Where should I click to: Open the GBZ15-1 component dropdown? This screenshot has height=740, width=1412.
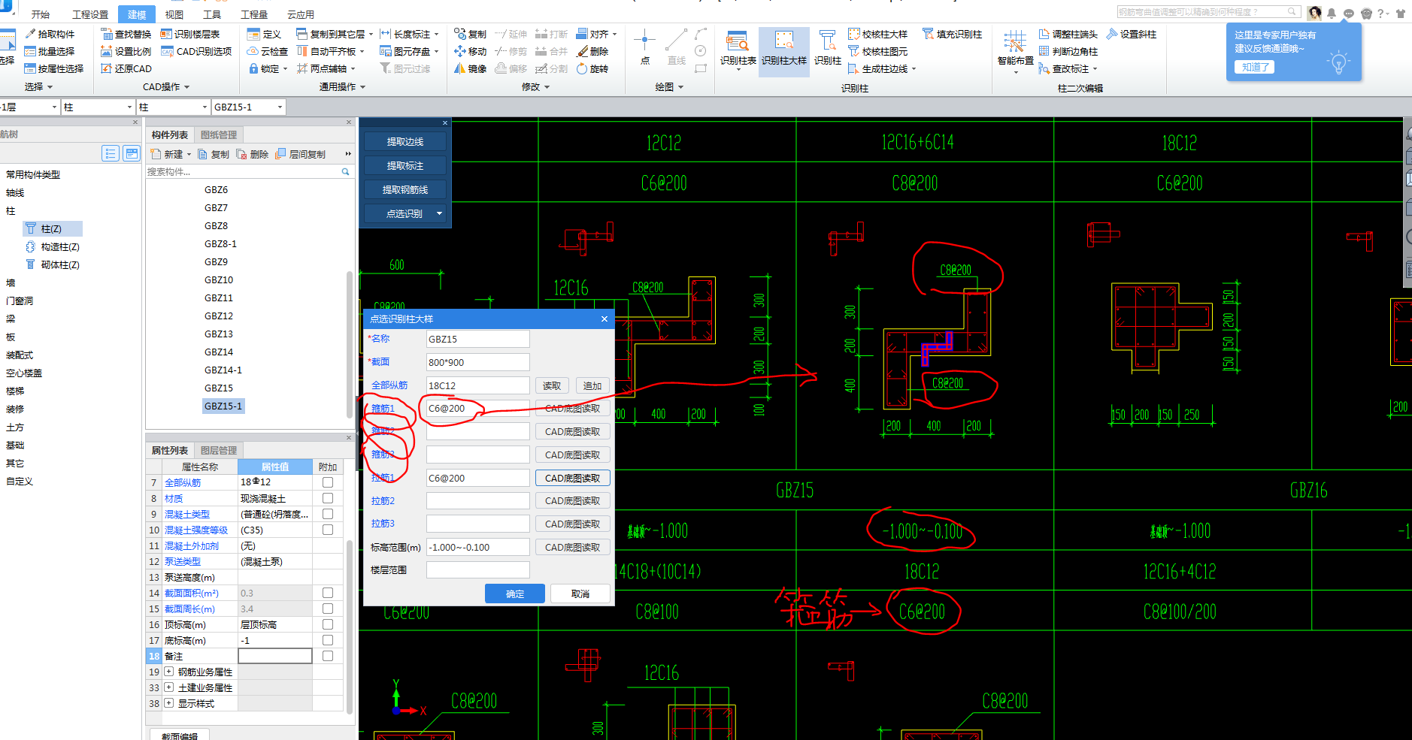(280, 107)
